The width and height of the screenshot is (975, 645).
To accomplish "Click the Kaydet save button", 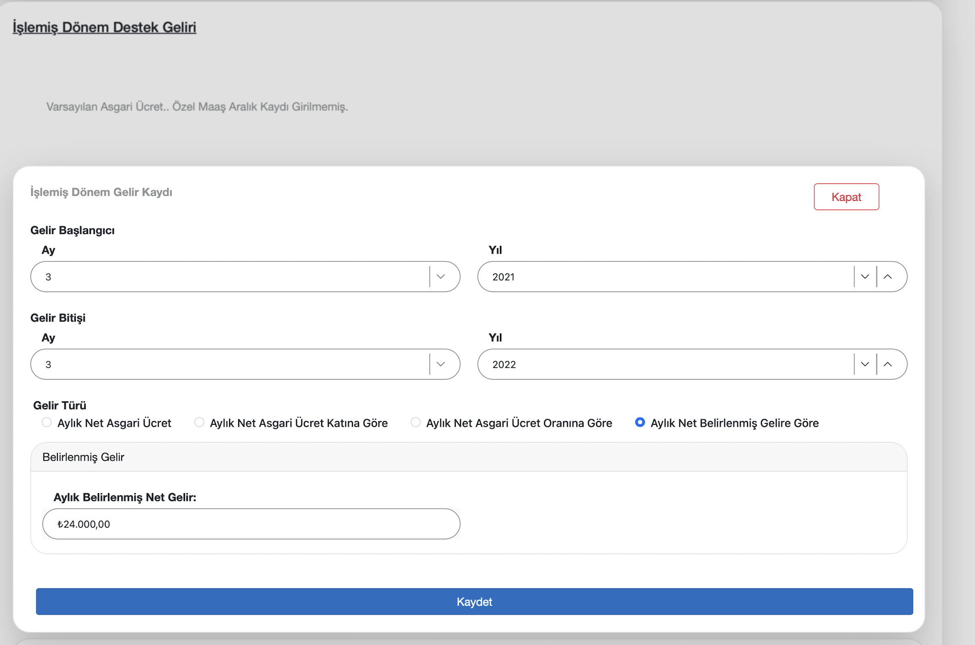I will point(474,601).
